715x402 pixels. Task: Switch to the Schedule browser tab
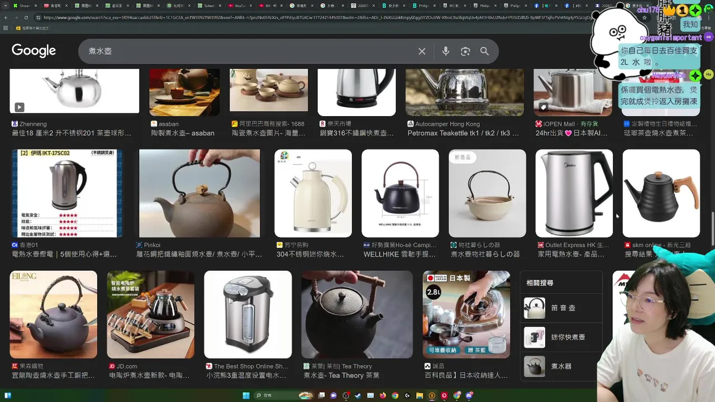tap(210, 6)
